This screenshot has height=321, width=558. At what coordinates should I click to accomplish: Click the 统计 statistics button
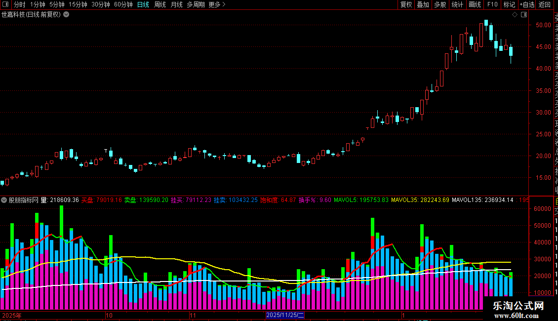tap(457, 4)
